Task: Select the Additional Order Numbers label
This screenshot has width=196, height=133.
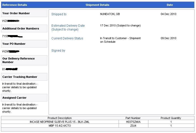Action: (x=21, y=28)
